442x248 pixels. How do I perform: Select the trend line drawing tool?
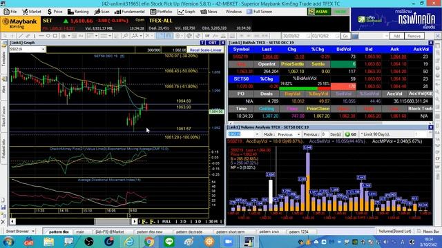pyautogui.click(x=21, y=36)
